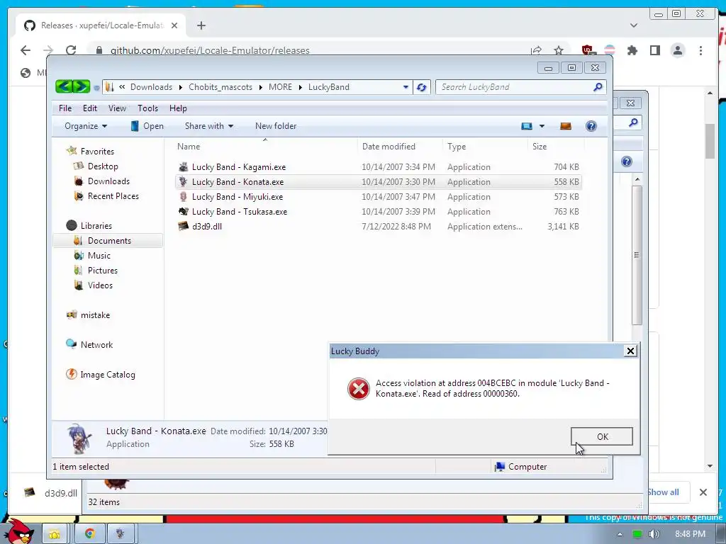Select Lucky Band - Miyuki.exe file icon
The image size is (726, 544).
point(184,197)
